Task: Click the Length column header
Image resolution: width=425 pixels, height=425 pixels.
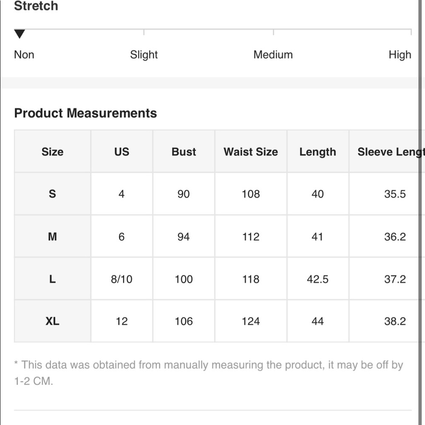Action: [x=317, y=152]
